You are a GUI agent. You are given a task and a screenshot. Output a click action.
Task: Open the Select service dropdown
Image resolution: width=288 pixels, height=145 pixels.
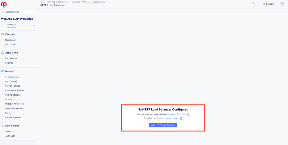(18, 12)
